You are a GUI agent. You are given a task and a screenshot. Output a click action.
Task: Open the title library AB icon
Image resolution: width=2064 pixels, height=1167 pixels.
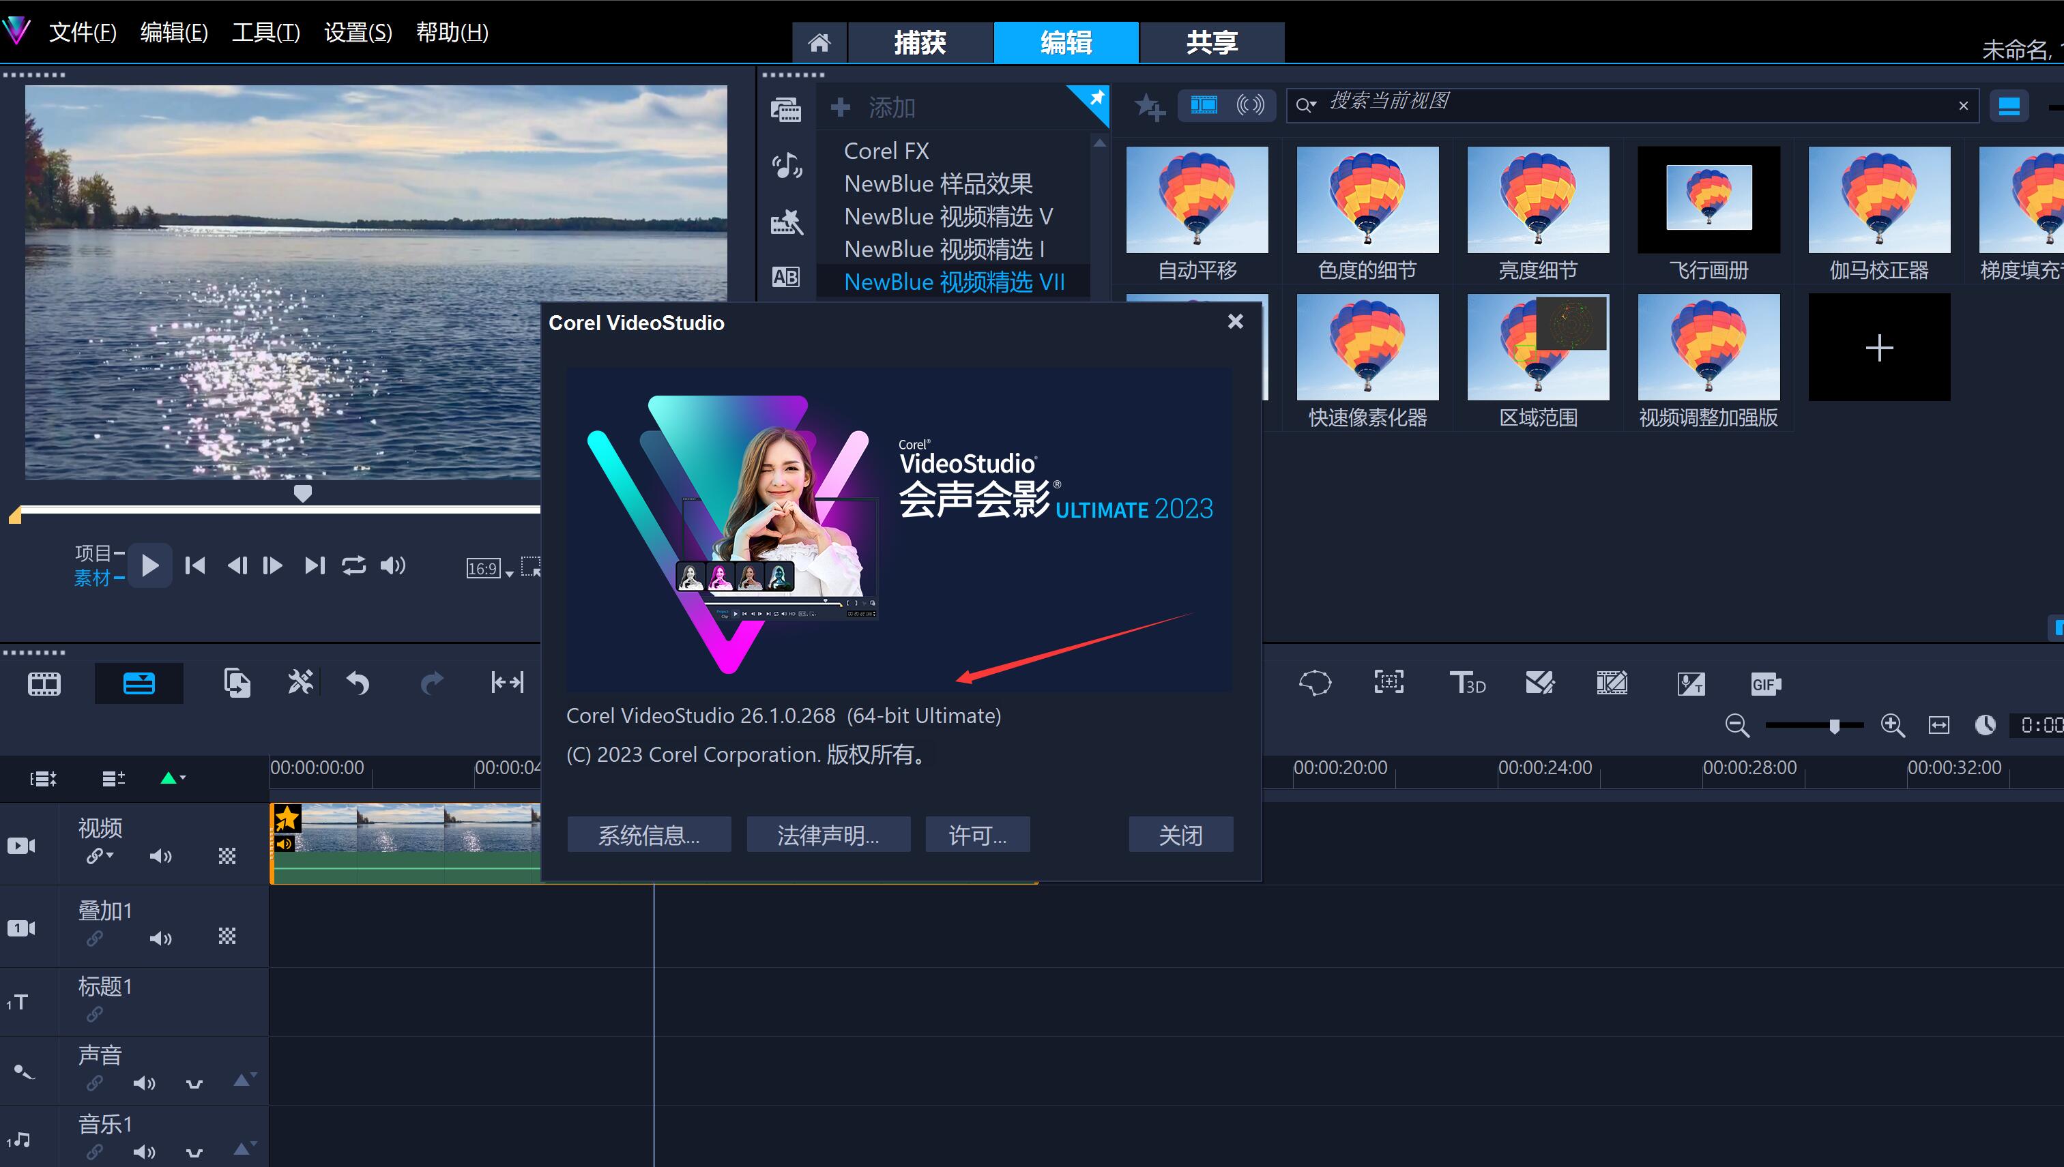coord(785,278)
